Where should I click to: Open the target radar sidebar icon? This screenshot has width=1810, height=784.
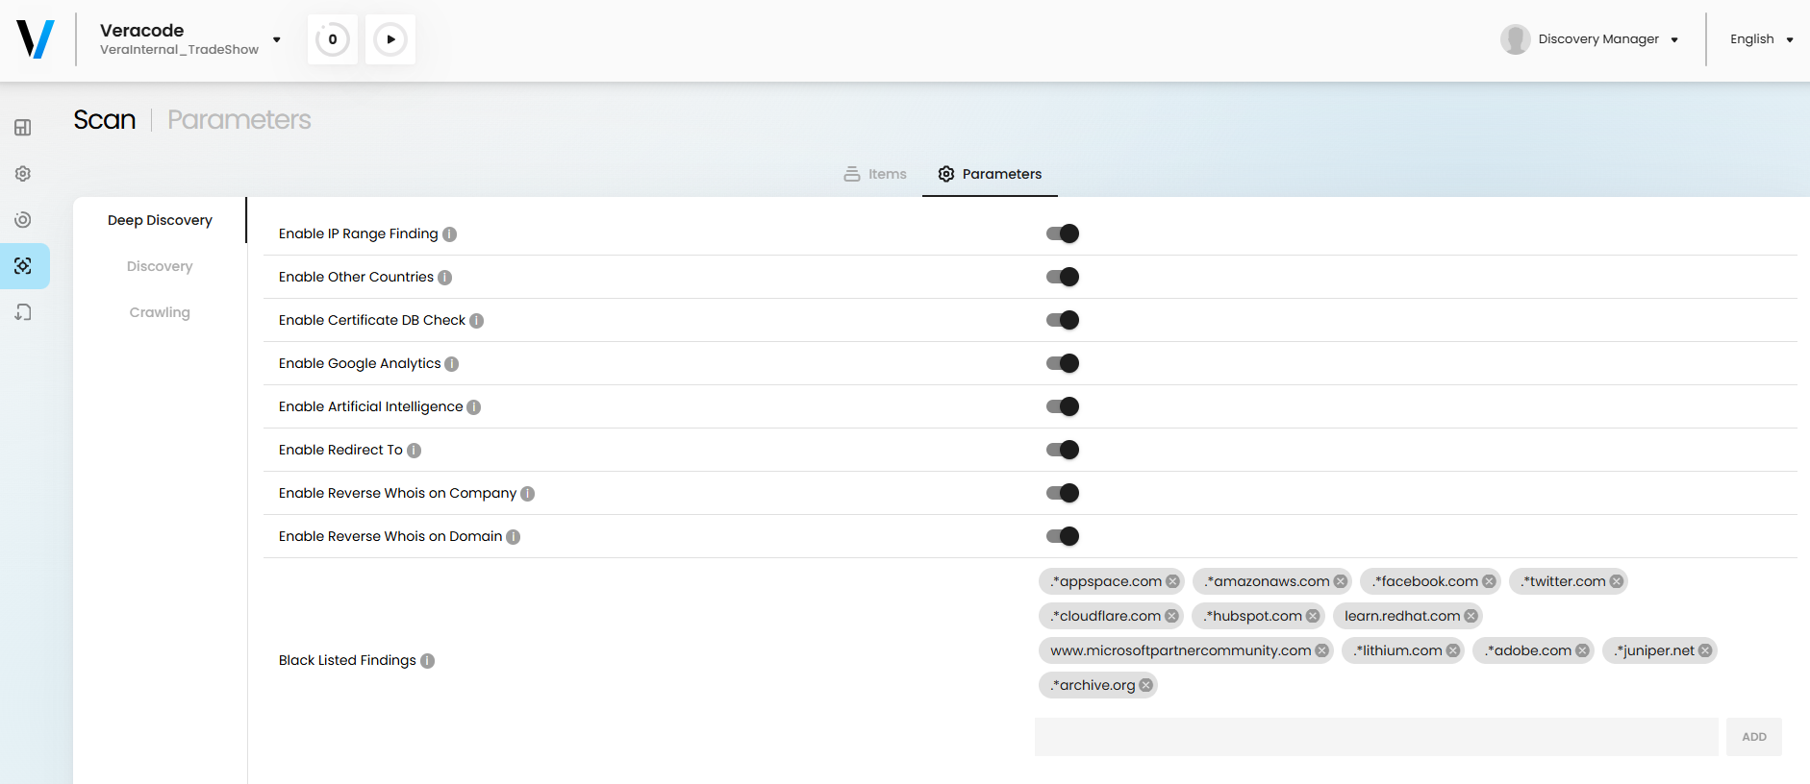[x=23, y=220]
